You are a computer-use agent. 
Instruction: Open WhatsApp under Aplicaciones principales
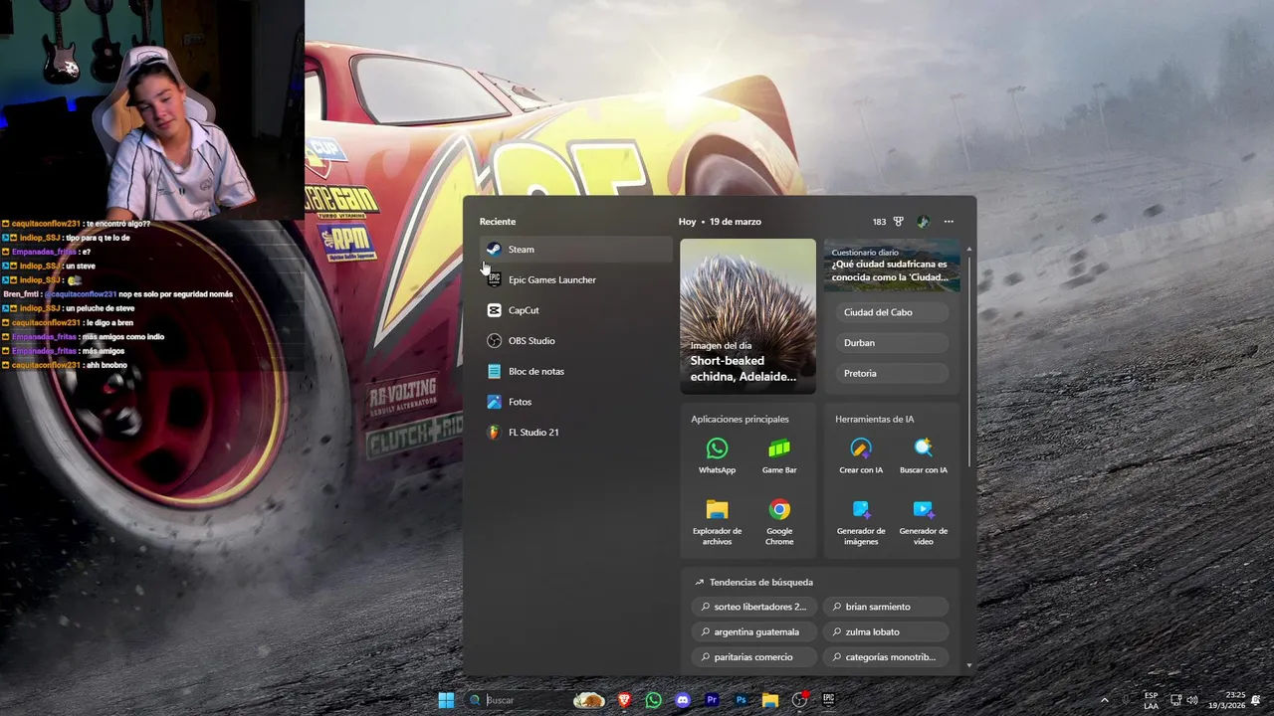coord(717,456)
